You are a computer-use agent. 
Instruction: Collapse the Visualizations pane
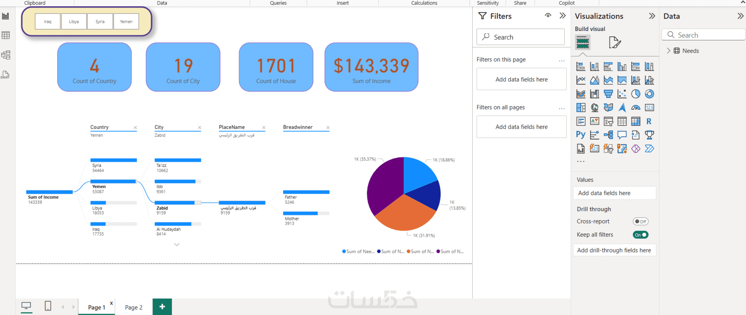[652, 16]
